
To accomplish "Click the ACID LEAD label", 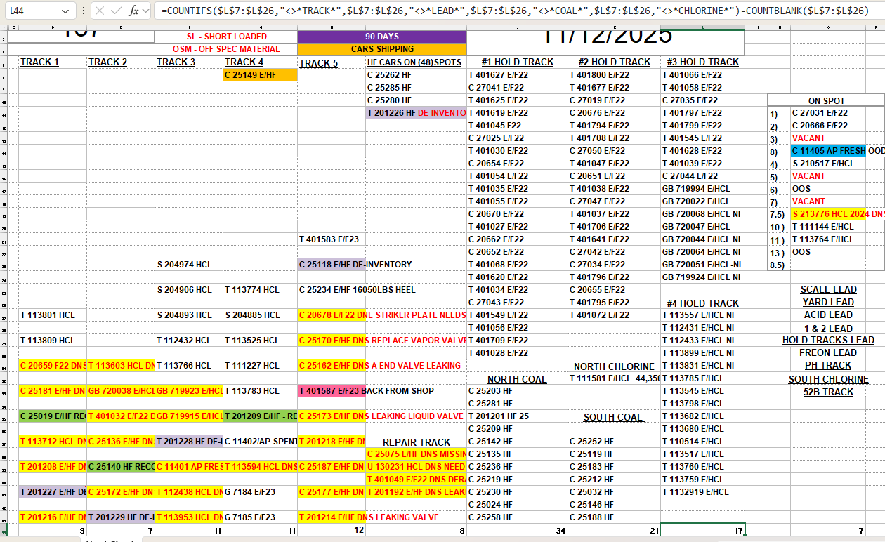I will click(x=828, y=315).
